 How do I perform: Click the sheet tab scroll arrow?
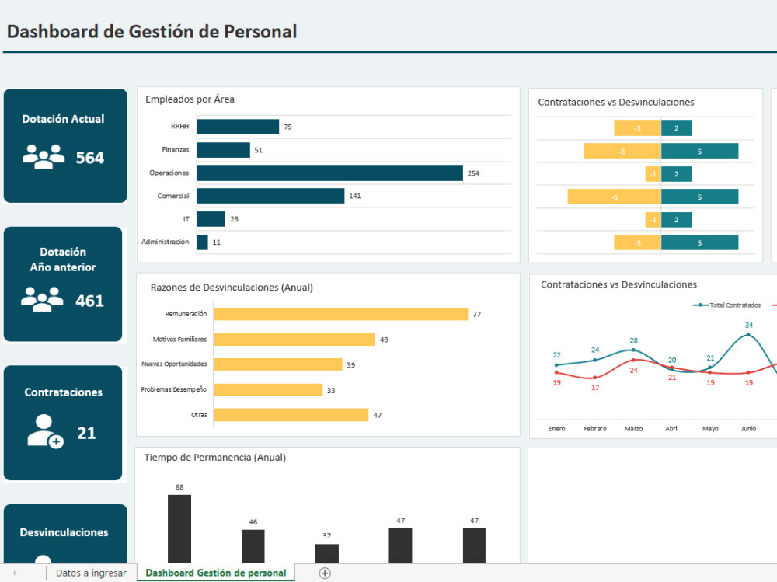15,573
